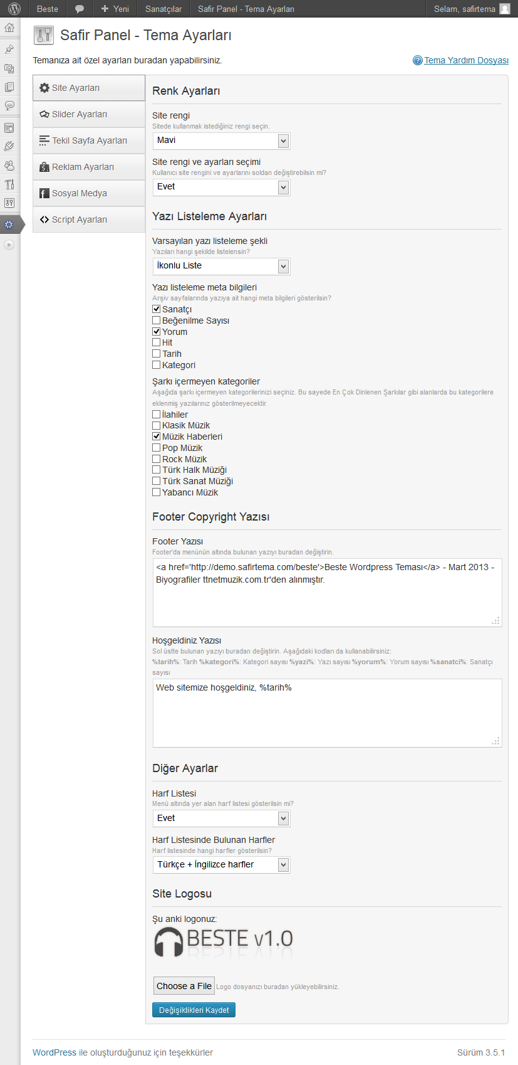Open the Plugins icon in sidebar
This screenshot has height=1065, width=518.
9,146
